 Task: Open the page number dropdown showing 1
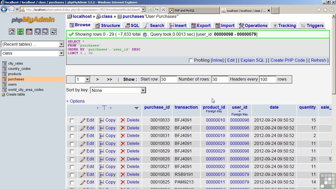coord(83,79)
